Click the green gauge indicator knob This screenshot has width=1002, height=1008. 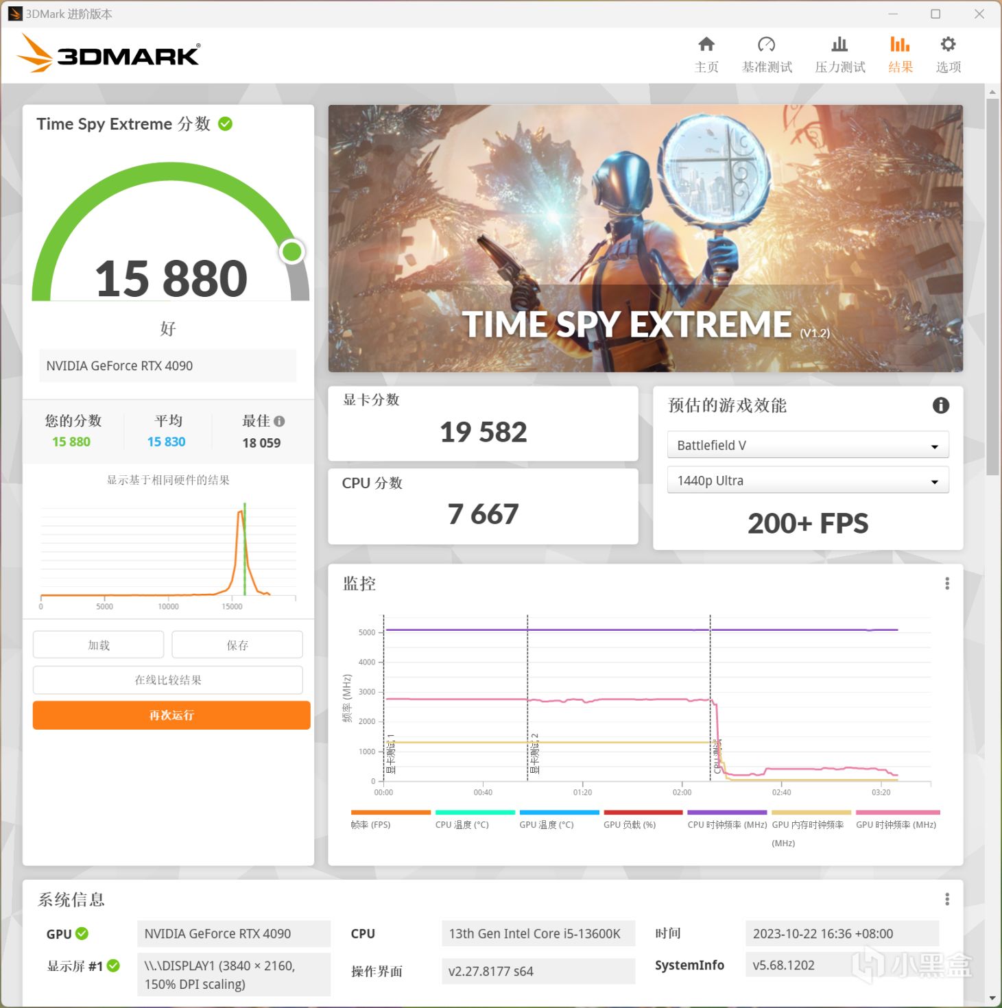click(x=292, y=252)
